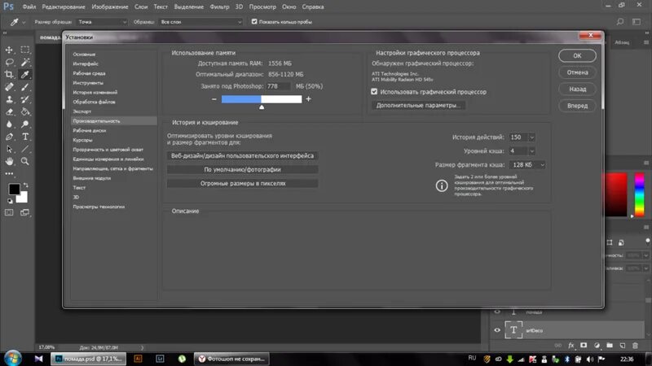The width and height of the screenshot is (652, 366).
Task: Uncheck Use graphics processor checkbox
Action: click(x=374, y=92)
